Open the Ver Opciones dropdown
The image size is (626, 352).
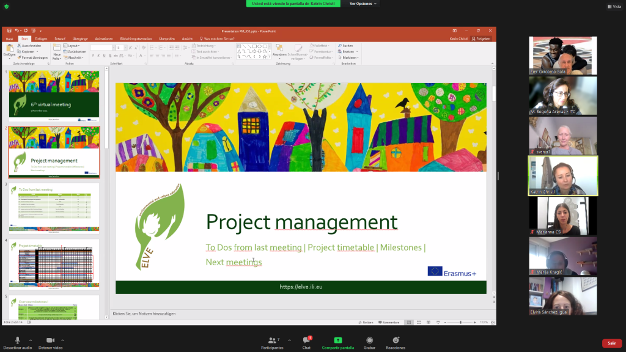tap(363, 3)
